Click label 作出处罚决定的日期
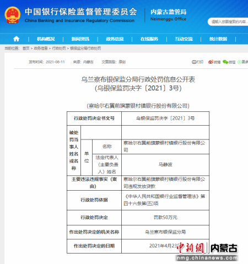248x264 pixels. pyautogui.click(x=94, y=246)
